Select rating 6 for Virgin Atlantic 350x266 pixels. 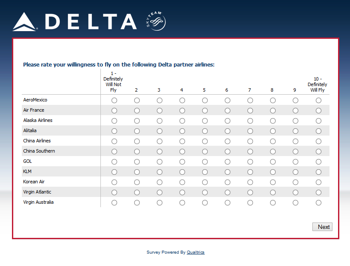(227, 193)
